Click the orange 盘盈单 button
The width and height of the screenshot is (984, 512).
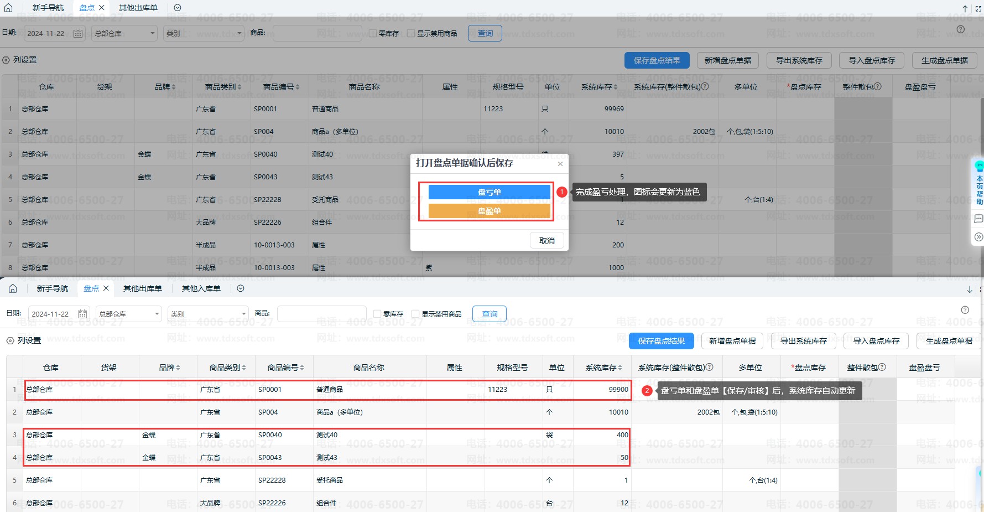[489, 211]
